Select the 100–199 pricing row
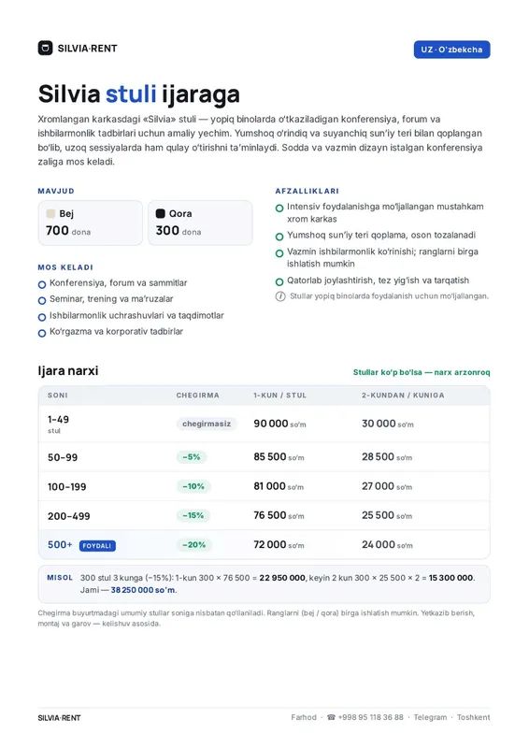The height and width of the screenshot is (748, 529). click(x=264, y=486)
